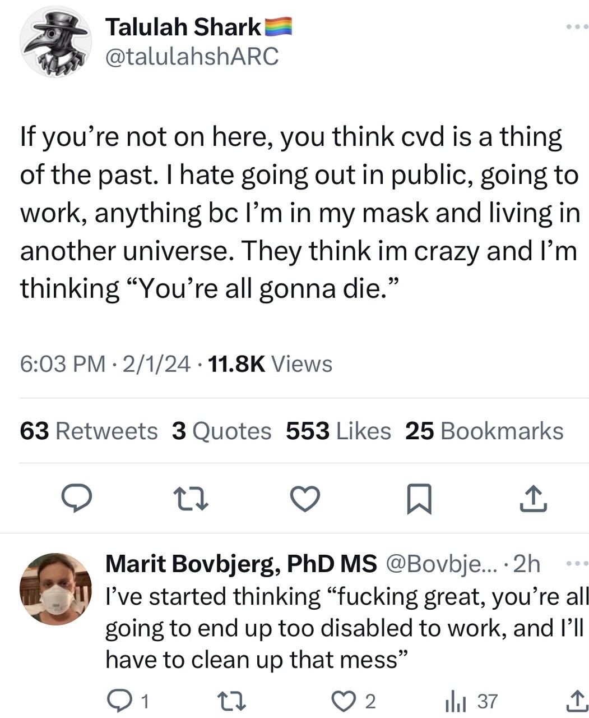This screenshot has width=589, height=718.
Task: Open the 25 Bookmarks count
Action: 484,431
